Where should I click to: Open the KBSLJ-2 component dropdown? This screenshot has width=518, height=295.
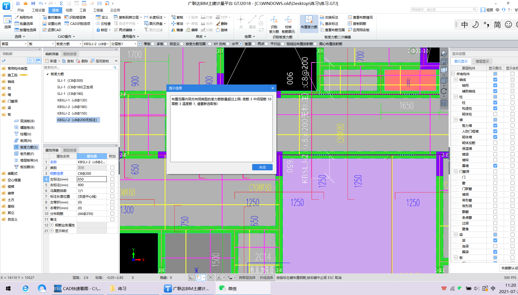coord(96,44)
